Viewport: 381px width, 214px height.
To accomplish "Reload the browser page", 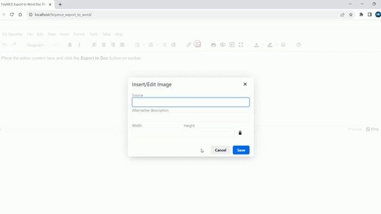I will (12, 14).
